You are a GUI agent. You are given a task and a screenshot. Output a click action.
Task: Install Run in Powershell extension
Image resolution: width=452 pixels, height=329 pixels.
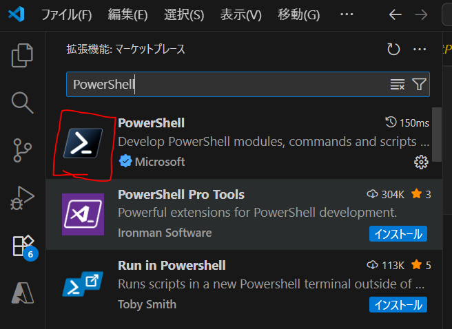tap(398, 304)
